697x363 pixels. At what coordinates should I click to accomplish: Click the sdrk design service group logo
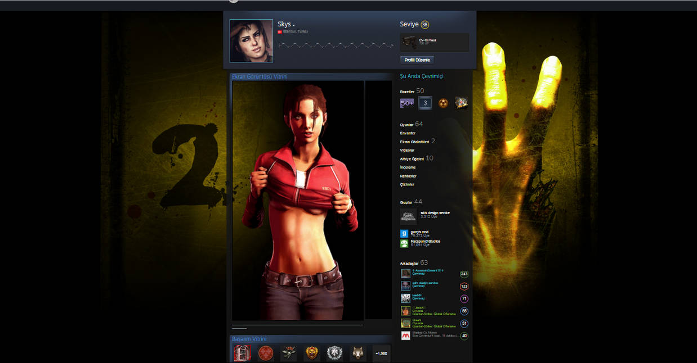coord(408,216)
